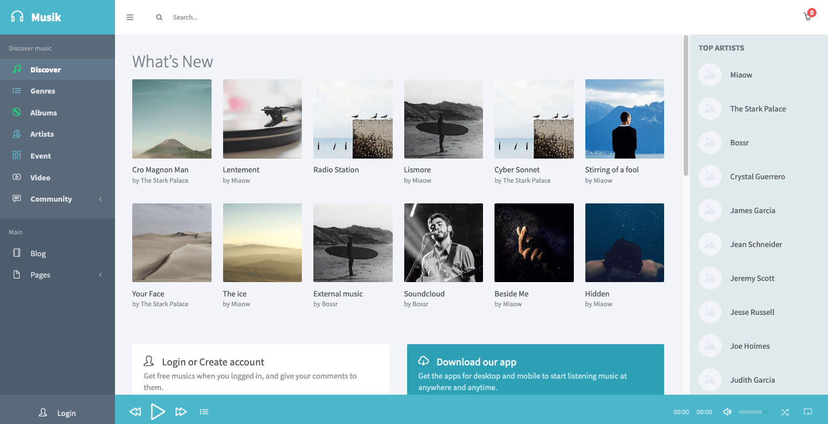
Task: Expand the Community submenu chevron
Action: [101, 199]
